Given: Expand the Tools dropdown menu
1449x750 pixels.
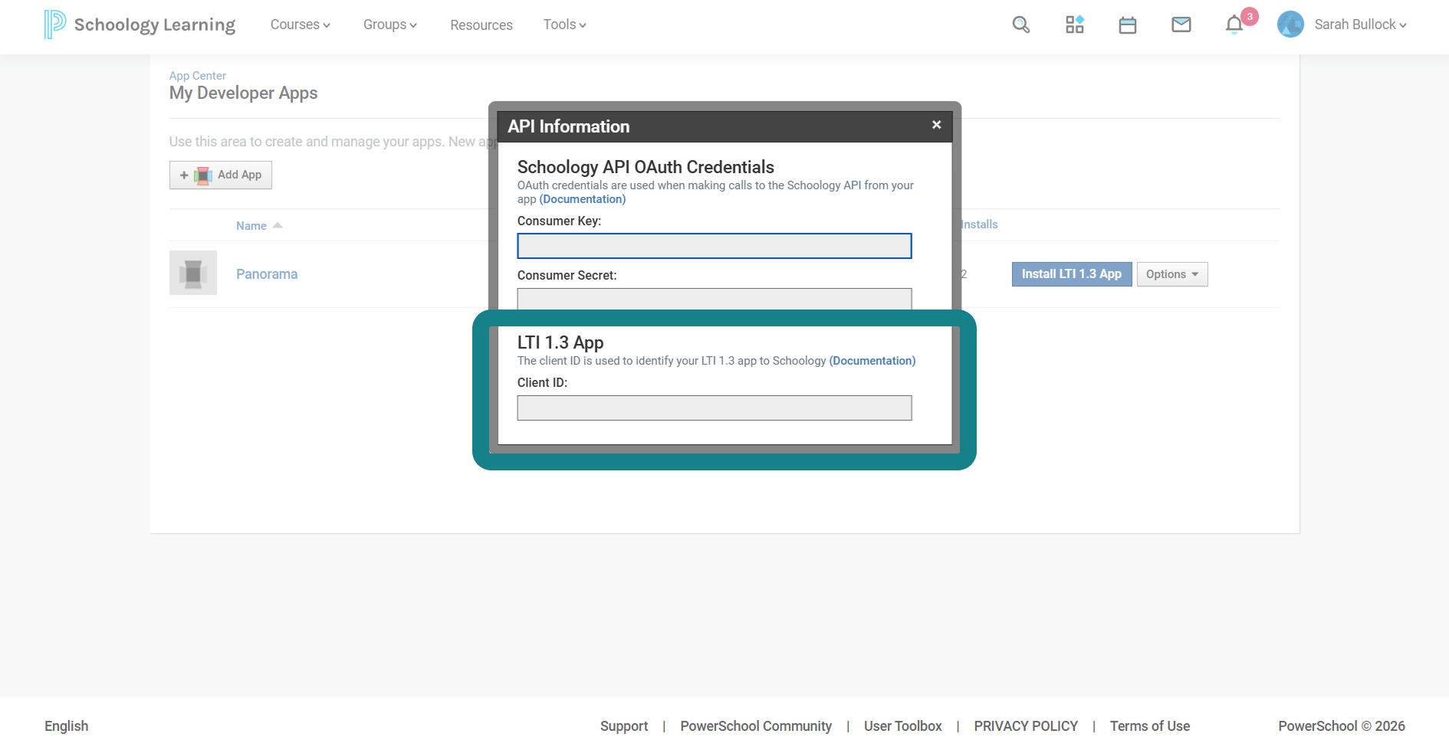Looking at the screenshot, I should point(564,25).
